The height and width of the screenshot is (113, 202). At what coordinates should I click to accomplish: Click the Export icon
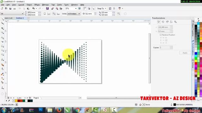(x=57, y=8)
